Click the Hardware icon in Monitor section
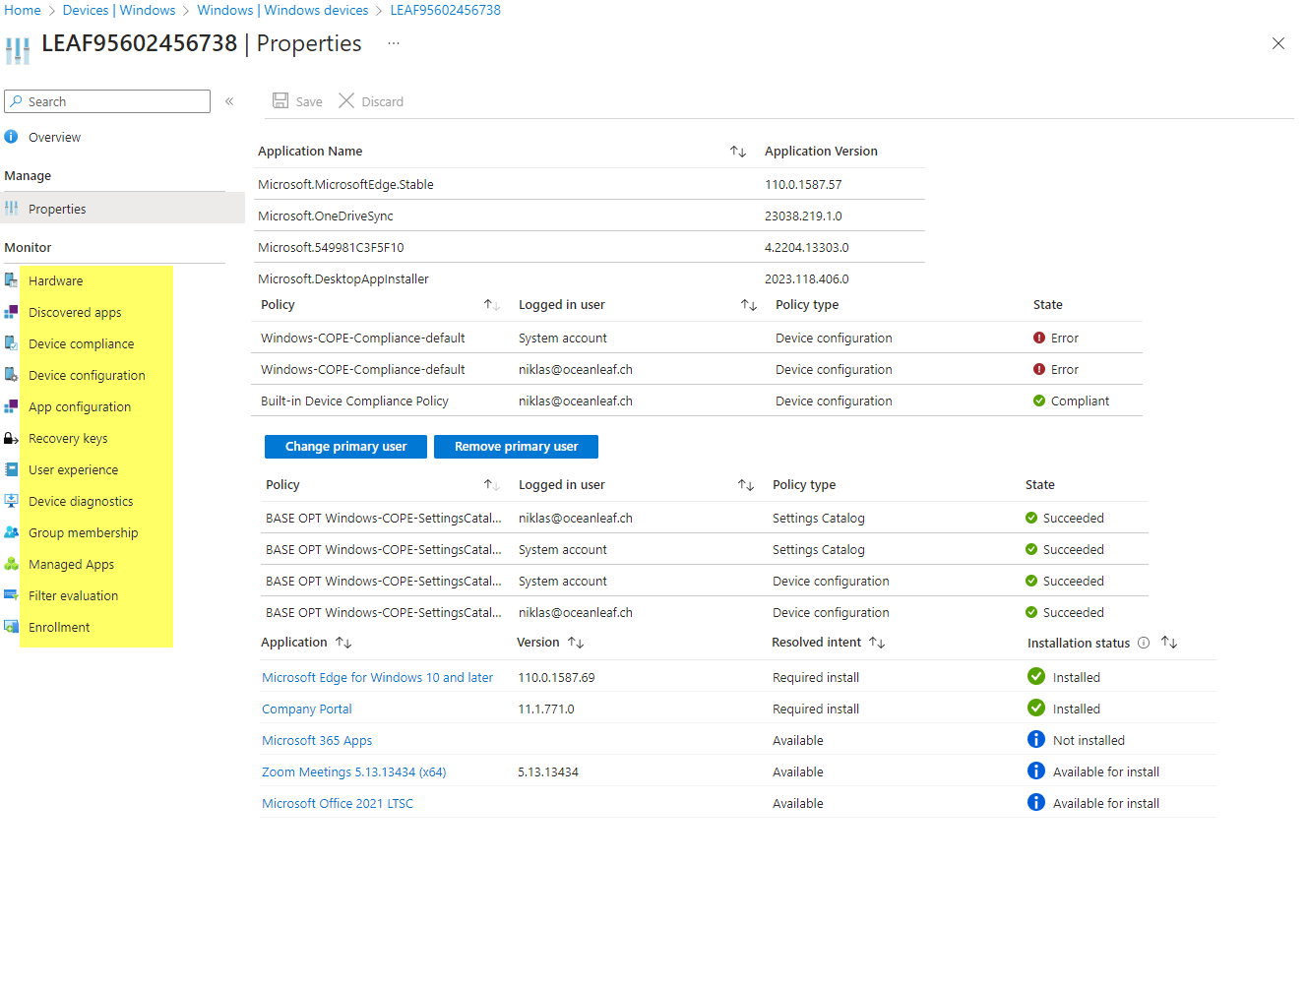Screen dimensions: 1307x987 tap(11, 280)
